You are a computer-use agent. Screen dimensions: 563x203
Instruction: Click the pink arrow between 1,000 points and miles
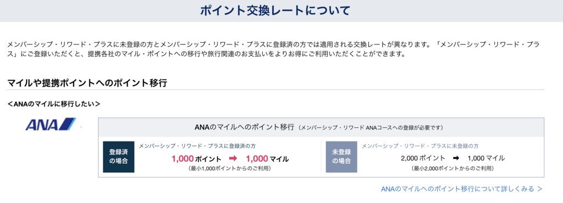click(x=233, y=159)
